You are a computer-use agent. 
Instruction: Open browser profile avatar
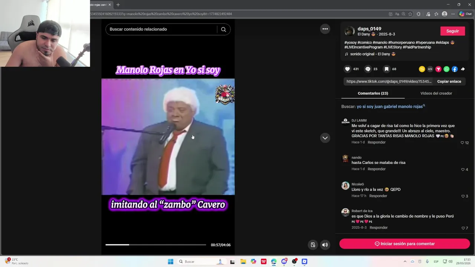click(x=445, y=14)
